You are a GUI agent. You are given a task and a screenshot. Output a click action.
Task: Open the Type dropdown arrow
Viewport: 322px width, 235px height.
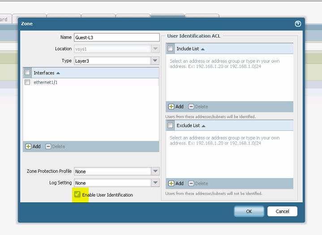(x=155, y=61)
